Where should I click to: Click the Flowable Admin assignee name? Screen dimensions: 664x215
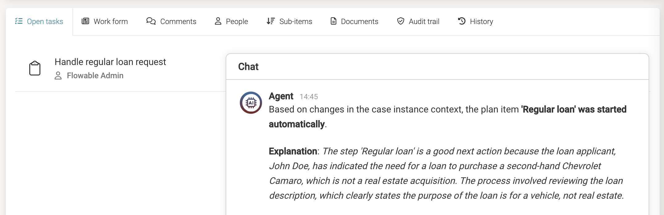(x=95, y=75)
